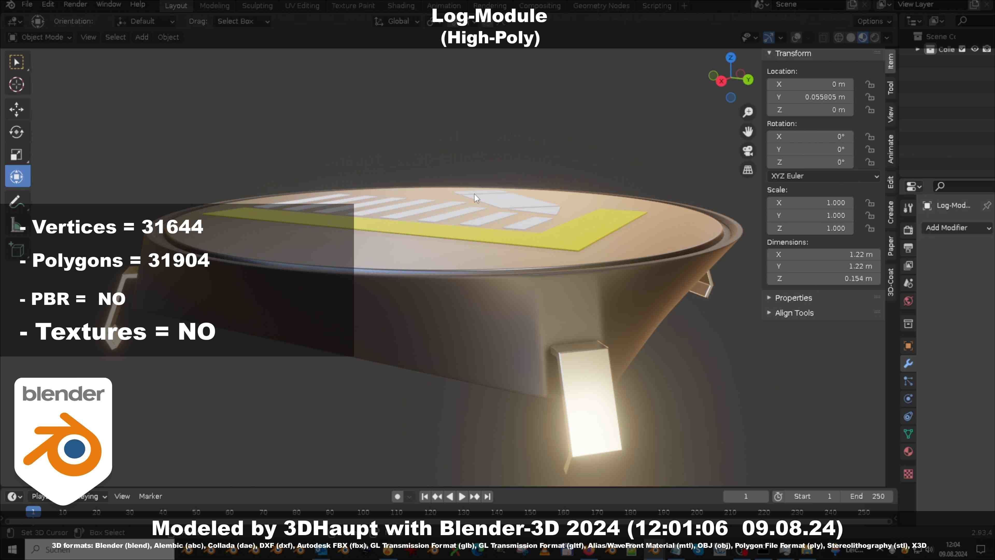Toggle lock on Location Z
Viewport: 995px width, 560px height.
tap(870, 110)
